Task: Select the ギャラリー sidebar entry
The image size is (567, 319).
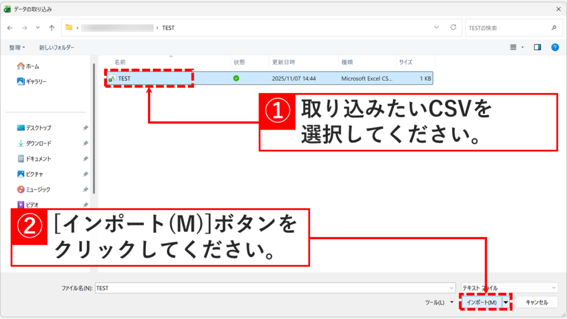Action: tap(33, 80)
